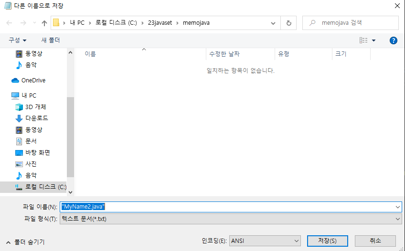Select '로컬 디스크 (C:)' in navigation pane
The image size is (405, 251).
click(x=33, y=187)
